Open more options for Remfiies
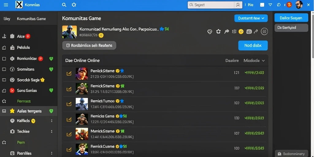The image size is (314, 157). (x=52, y=153)
